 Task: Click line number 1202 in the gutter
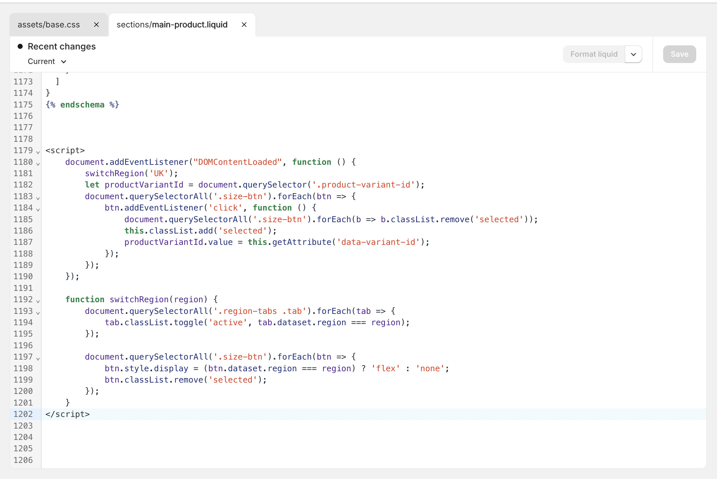[23, 414]
